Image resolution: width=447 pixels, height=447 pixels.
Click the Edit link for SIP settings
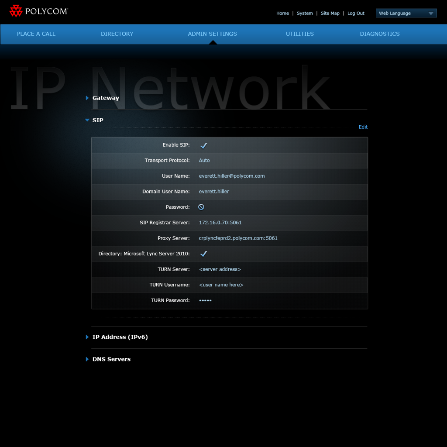pos(363,127)
